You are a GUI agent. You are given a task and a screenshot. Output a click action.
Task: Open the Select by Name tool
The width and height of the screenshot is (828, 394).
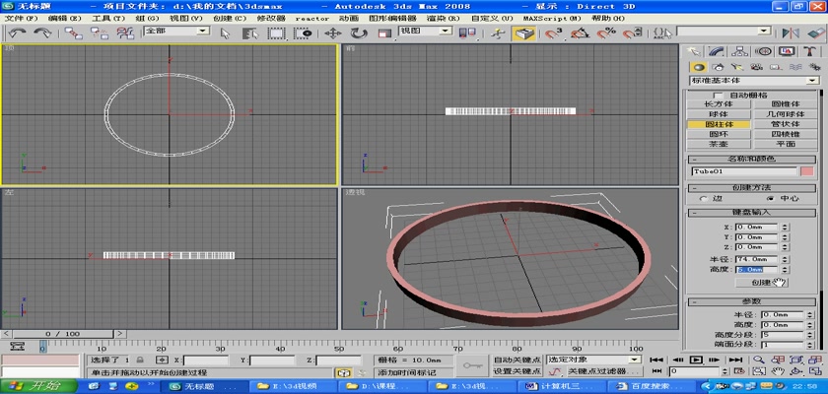point(250,33)
